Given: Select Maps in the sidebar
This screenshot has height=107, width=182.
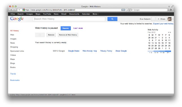Looking at the screenshot, I should [x=12, y=59].
